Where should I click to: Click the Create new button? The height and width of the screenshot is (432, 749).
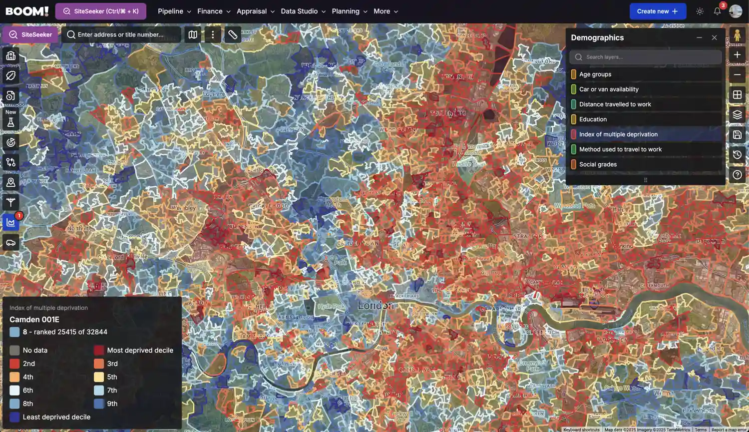click(x=658, y=11)
